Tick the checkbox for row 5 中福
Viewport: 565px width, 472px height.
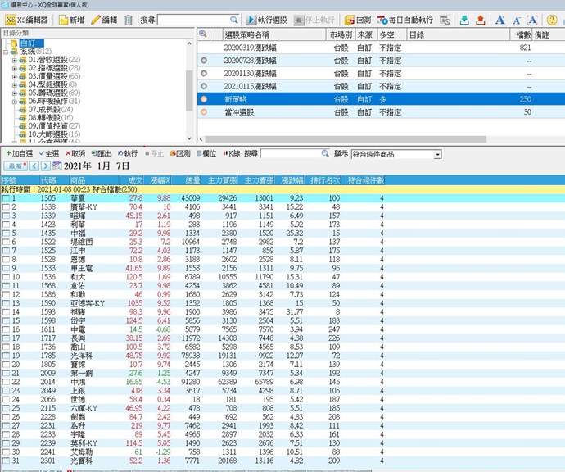pos(7,233)
